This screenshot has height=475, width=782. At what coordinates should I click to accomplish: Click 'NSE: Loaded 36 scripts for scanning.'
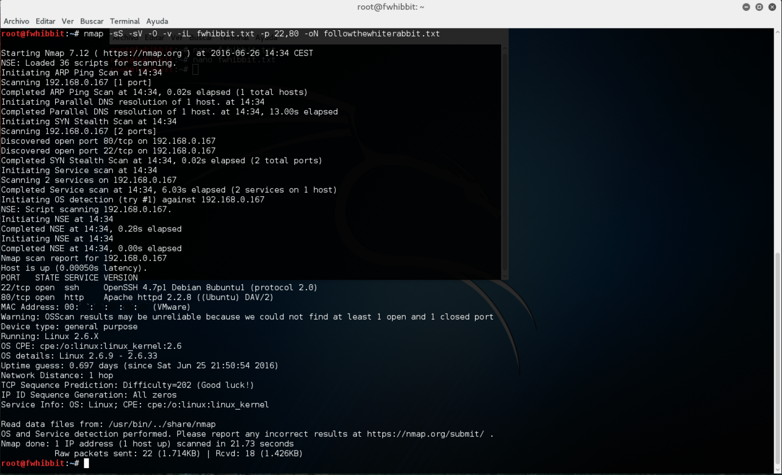point(89,63)
